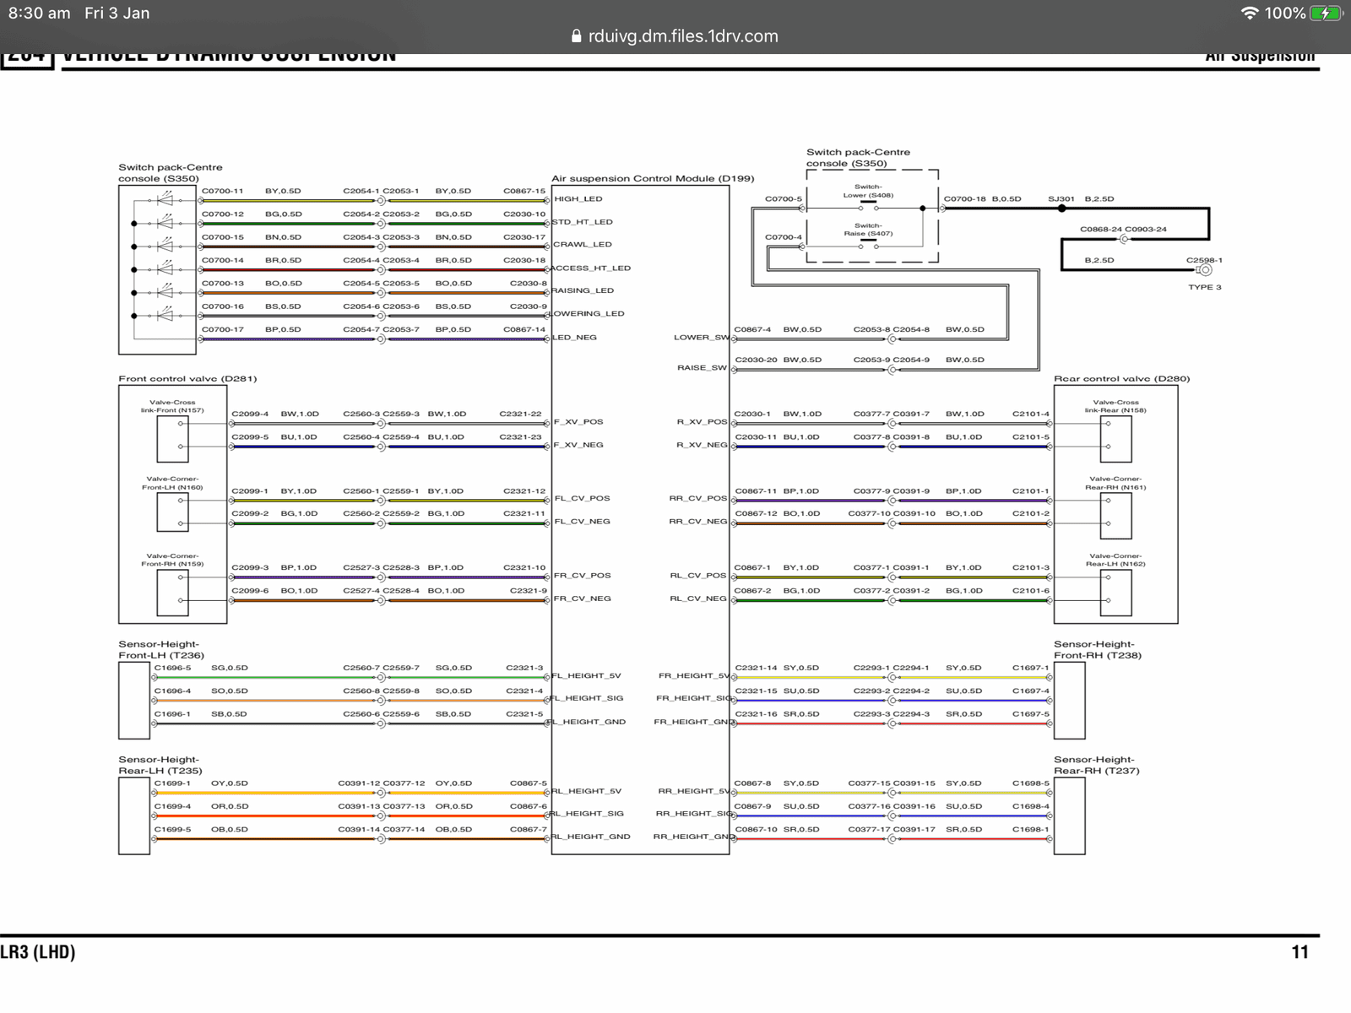The image size is (1351, 1013).
Task: Select 'Sensor-Height-Rear-RH (T237)' label
Action: click(x=1097, y=765)
